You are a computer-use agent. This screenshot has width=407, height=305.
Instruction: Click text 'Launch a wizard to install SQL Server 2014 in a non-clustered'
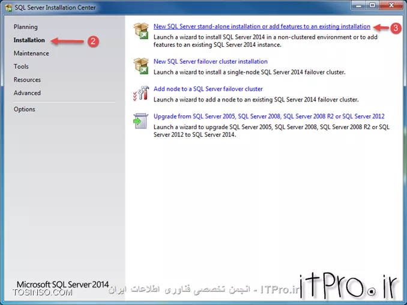[265, 41]
